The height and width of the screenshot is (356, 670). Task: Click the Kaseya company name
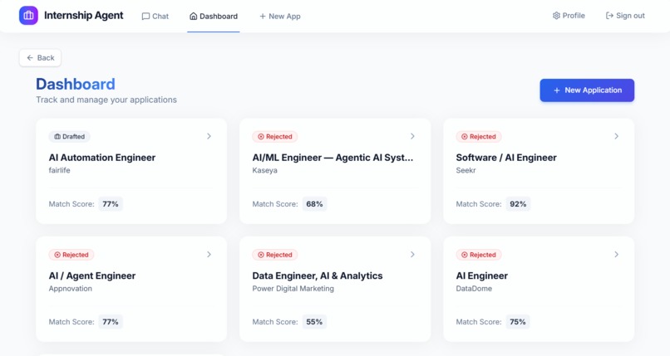pyautogui.click(x=264, y=170)
